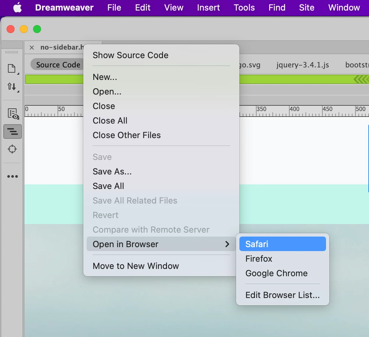Open the View menu
Viewport: 369px width, 337px height.
pyautogui.click(x=174, y=8)
